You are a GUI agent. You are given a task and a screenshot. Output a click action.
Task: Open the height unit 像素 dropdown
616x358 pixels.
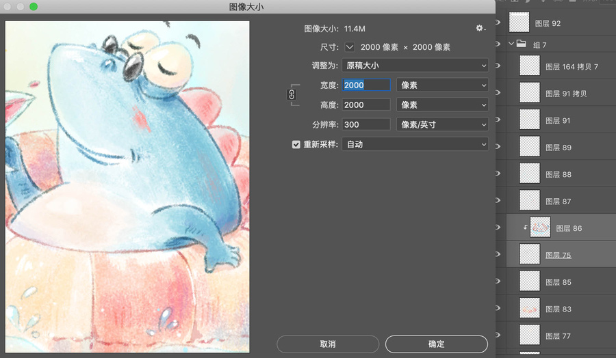tap(442, 105)
